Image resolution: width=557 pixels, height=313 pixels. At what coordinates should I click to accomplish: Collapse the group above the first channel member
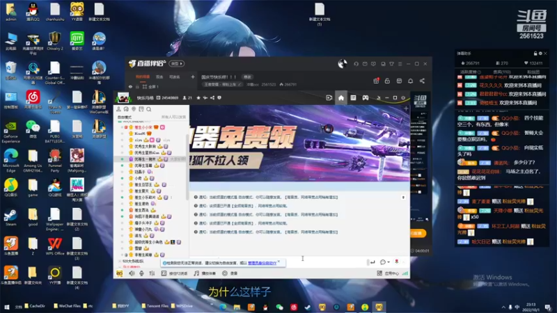click(120, 121)
